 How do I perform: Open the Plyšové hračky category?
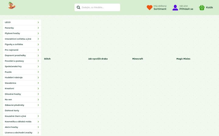point(22,33)
